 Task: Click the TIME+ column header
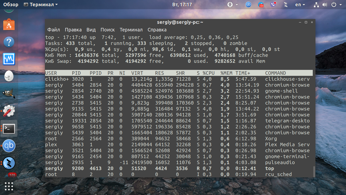(x=243, y=73)
